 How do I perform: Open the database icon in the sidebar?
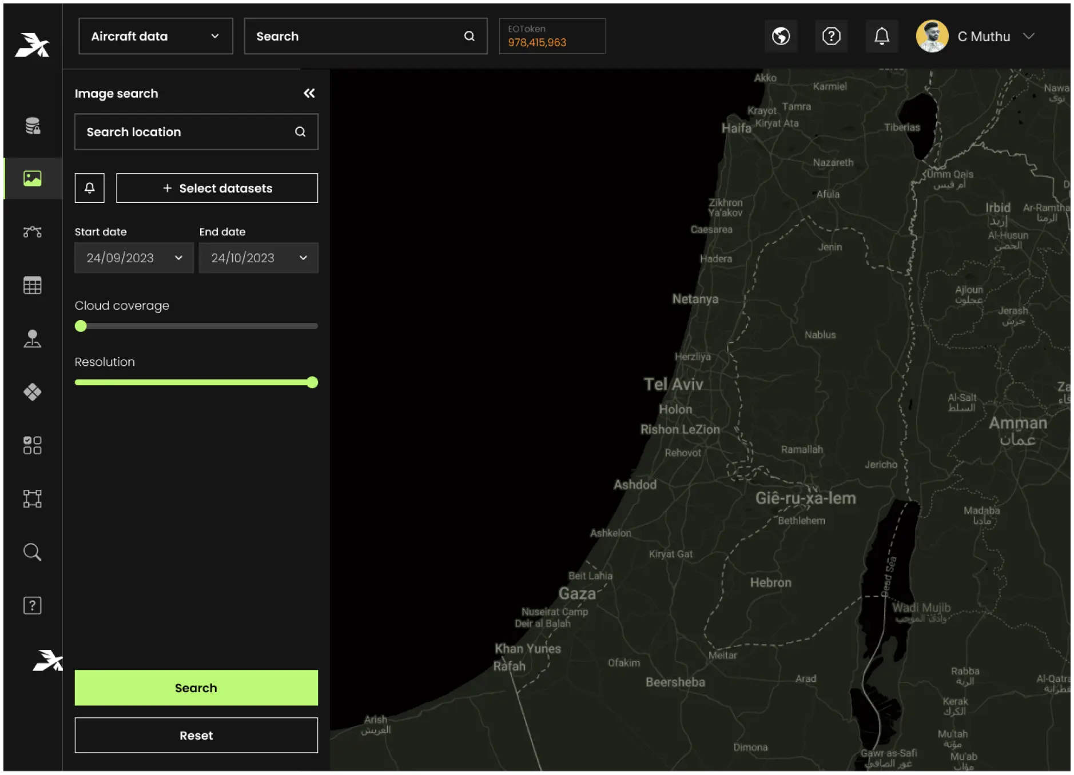[x=33, y=125]
